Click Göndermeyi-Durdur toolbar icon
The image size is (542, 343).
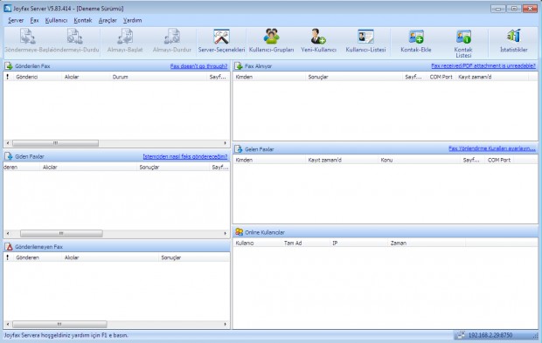pos(74,37)
